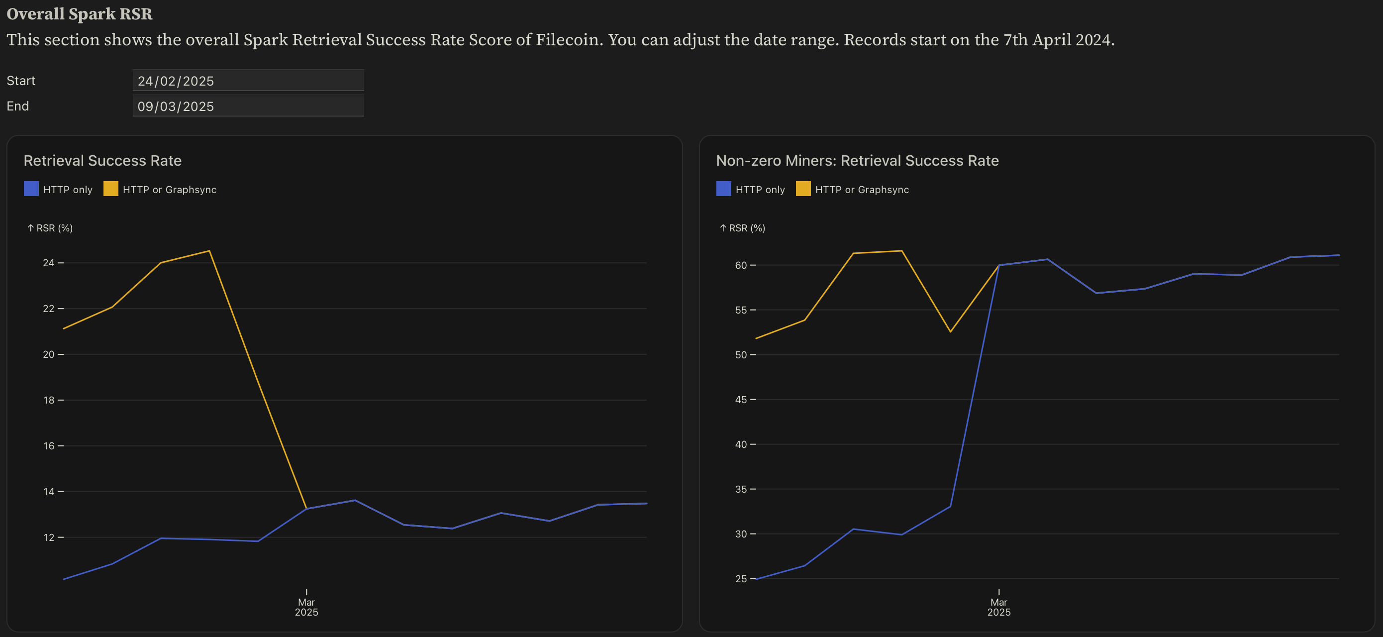Click the Start label
The height and width of the screenshot is (637, 1383).
[21, 81]
